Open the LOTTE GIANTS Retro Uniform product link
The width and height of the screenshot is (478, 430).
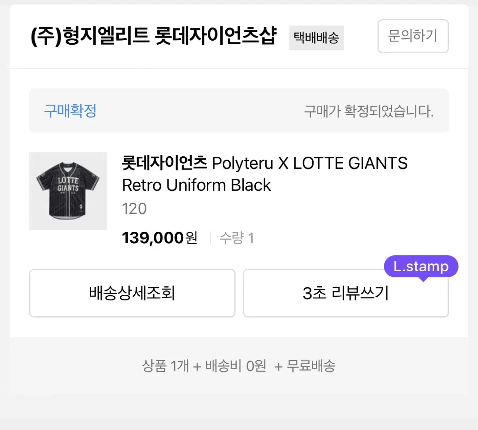pos(264,174)
